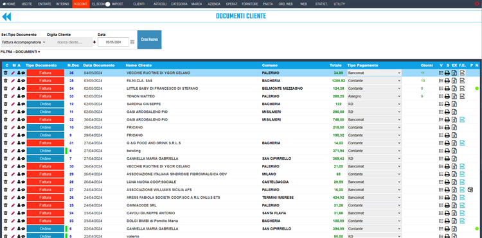Toggle the white switch in the top menu

tap(107, 4)
